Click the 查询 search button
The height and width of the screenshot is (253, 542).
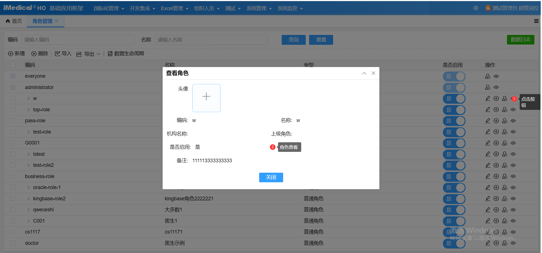pyautogui.click(x=294, y=40)
